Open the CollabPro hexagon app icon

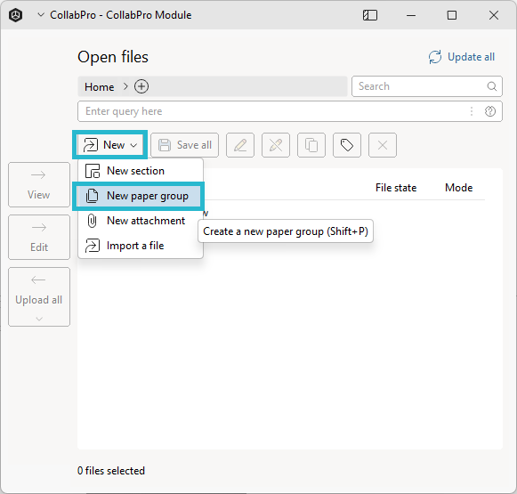tap(15, 15)
